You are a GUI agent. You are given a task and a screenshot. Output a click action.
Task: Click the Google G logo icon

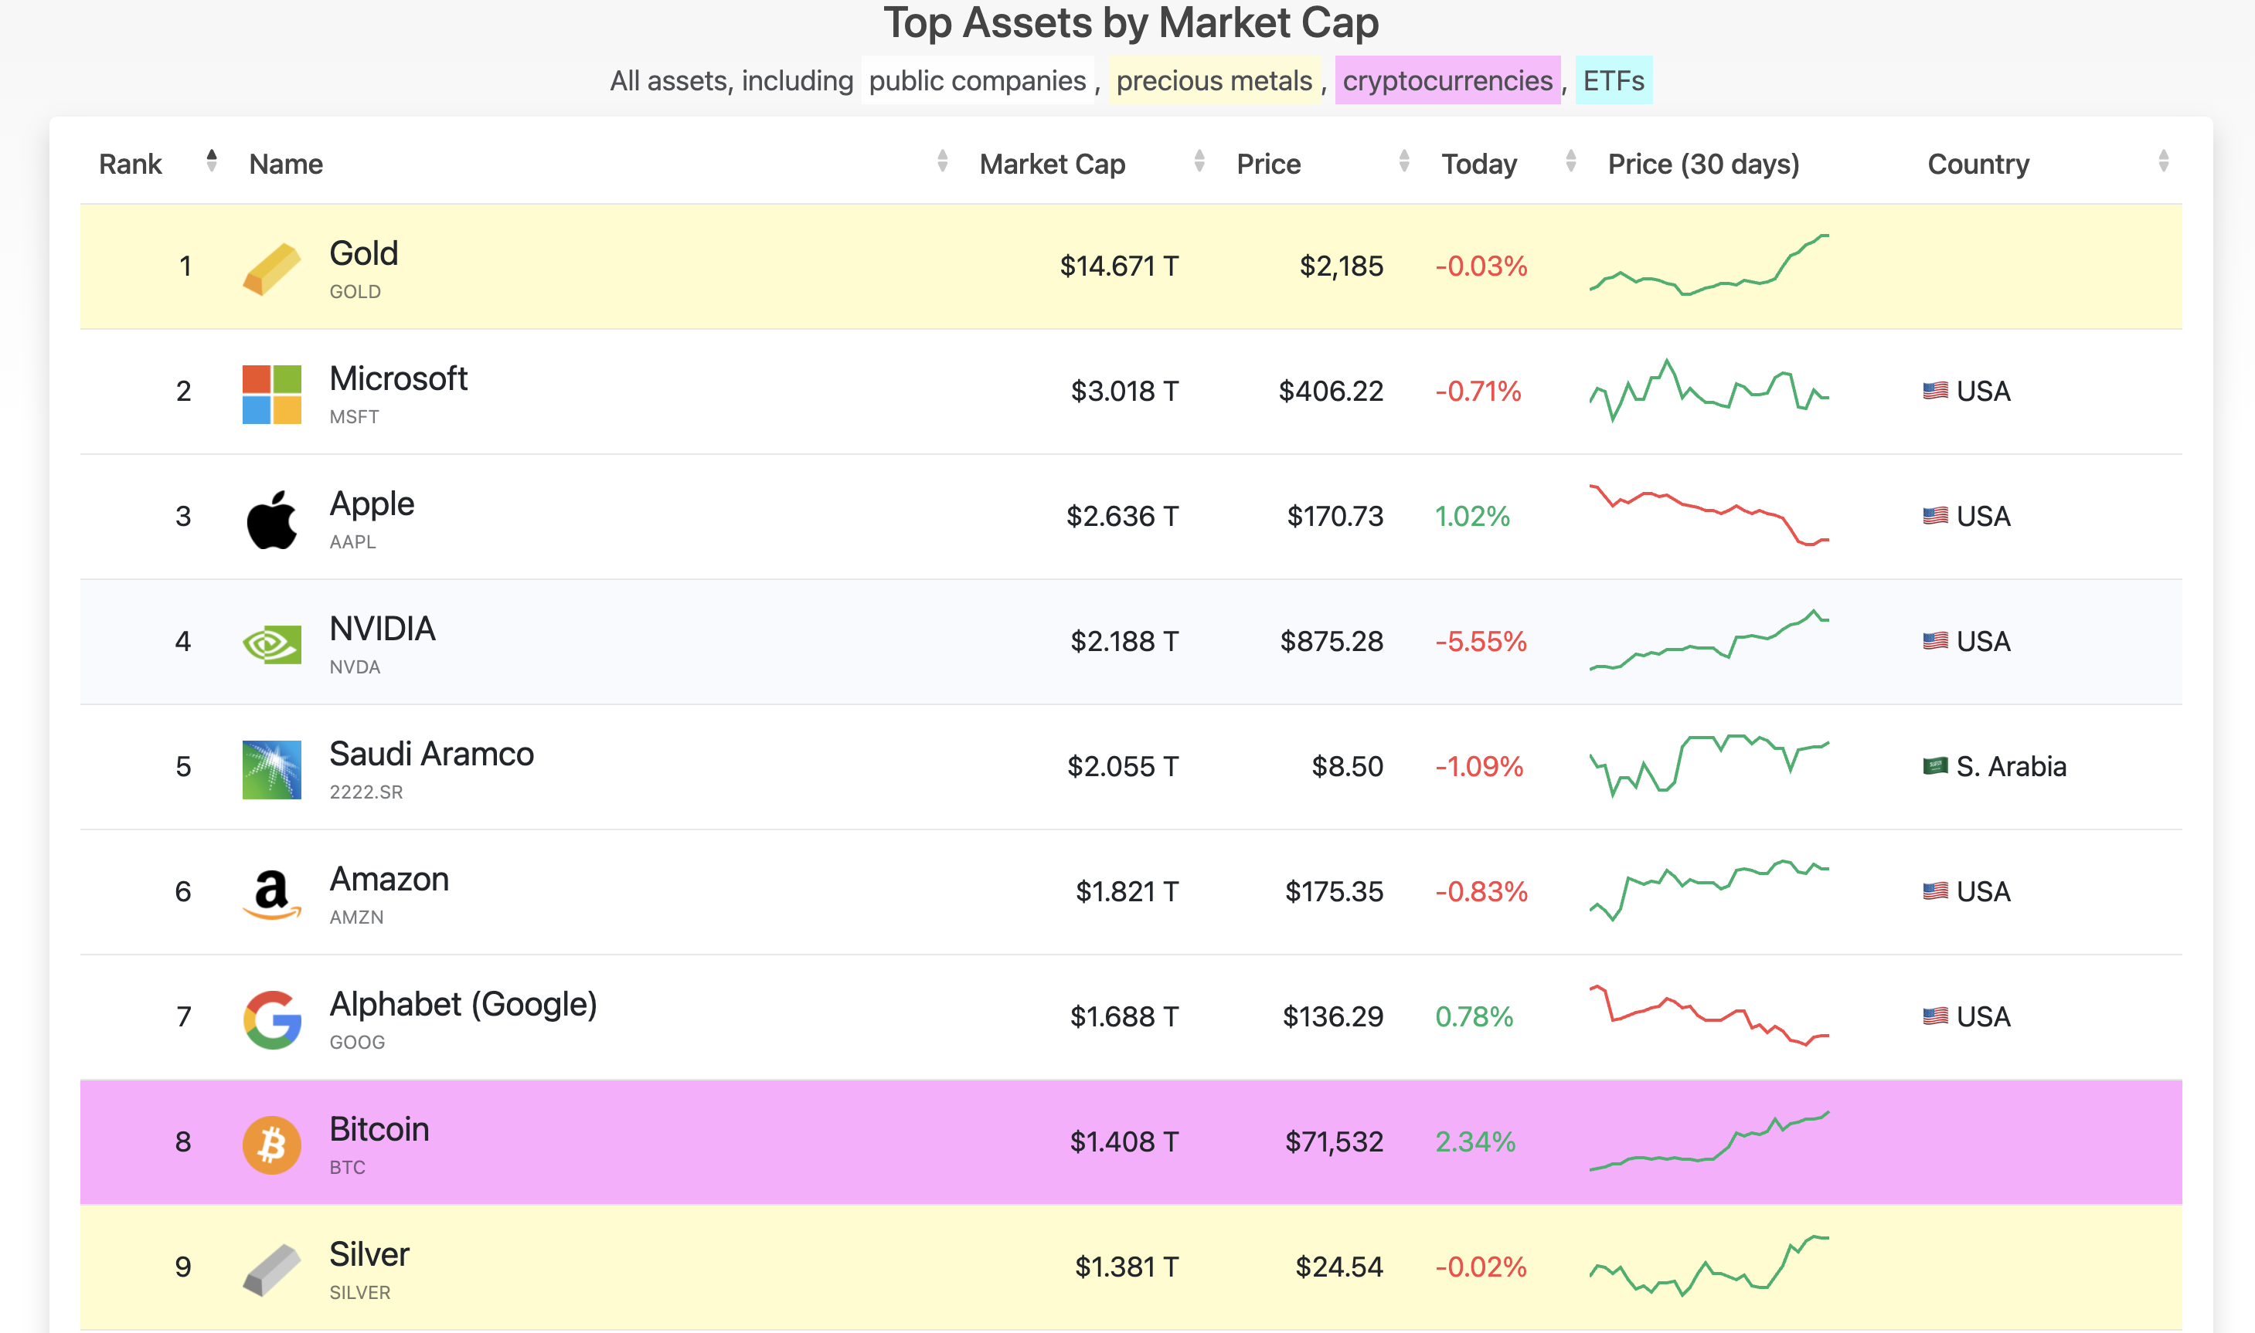tap(271, 1019)
